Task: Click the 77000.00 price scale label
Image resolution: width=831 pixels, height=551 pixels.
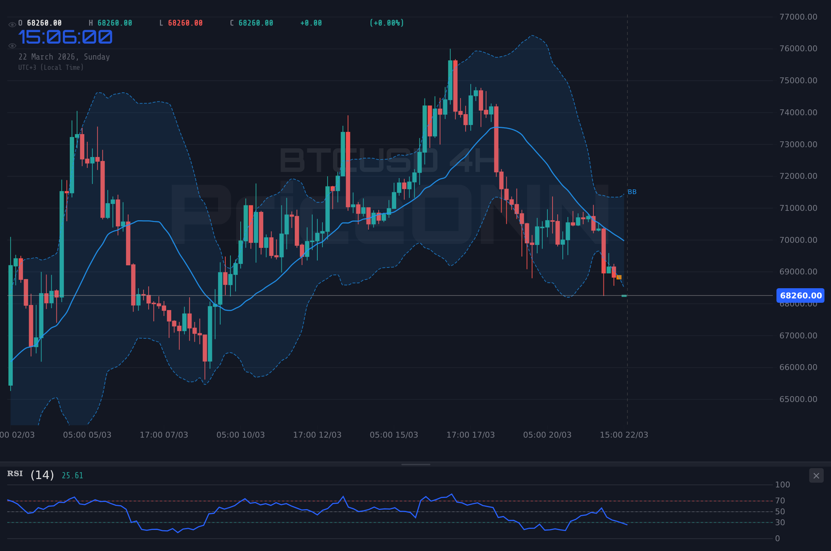Action: 799,16
